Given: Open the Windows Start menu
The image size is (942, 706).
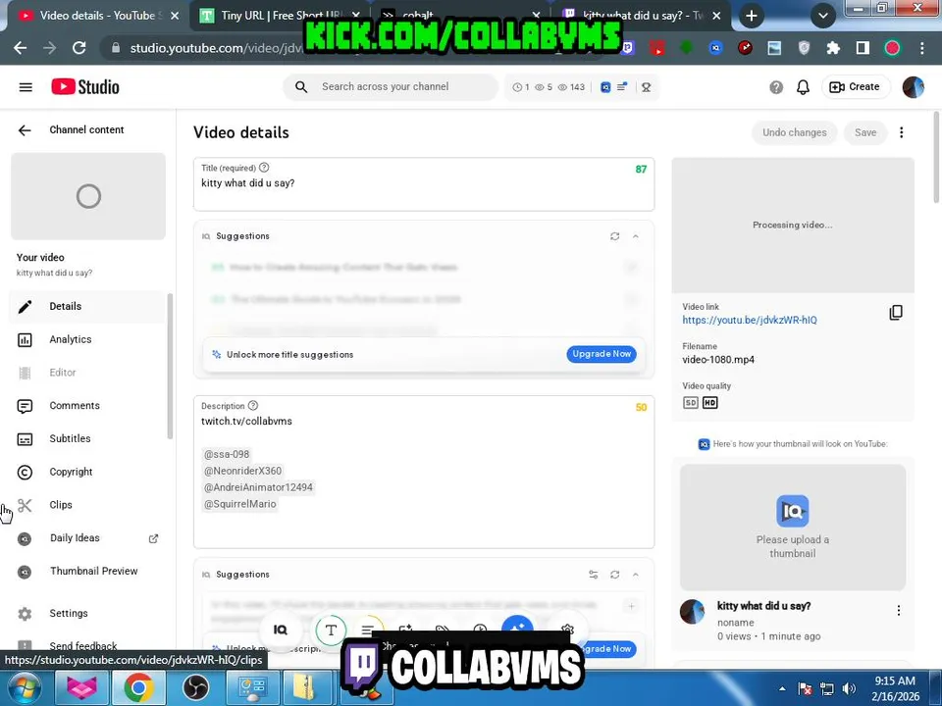Looking at the screenshot, I should pos(24,688).
